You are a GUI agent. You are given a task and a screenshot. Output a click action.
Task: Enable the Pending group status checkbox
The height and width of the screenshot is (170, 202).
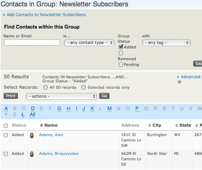coord(121,65)
